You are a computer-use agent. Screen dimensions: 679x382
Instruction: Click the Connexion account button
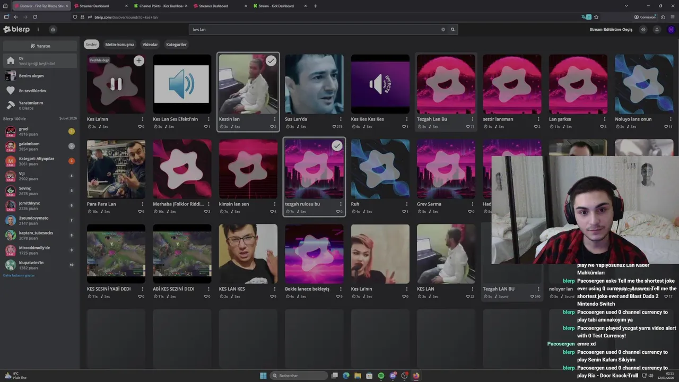[645, 17]
